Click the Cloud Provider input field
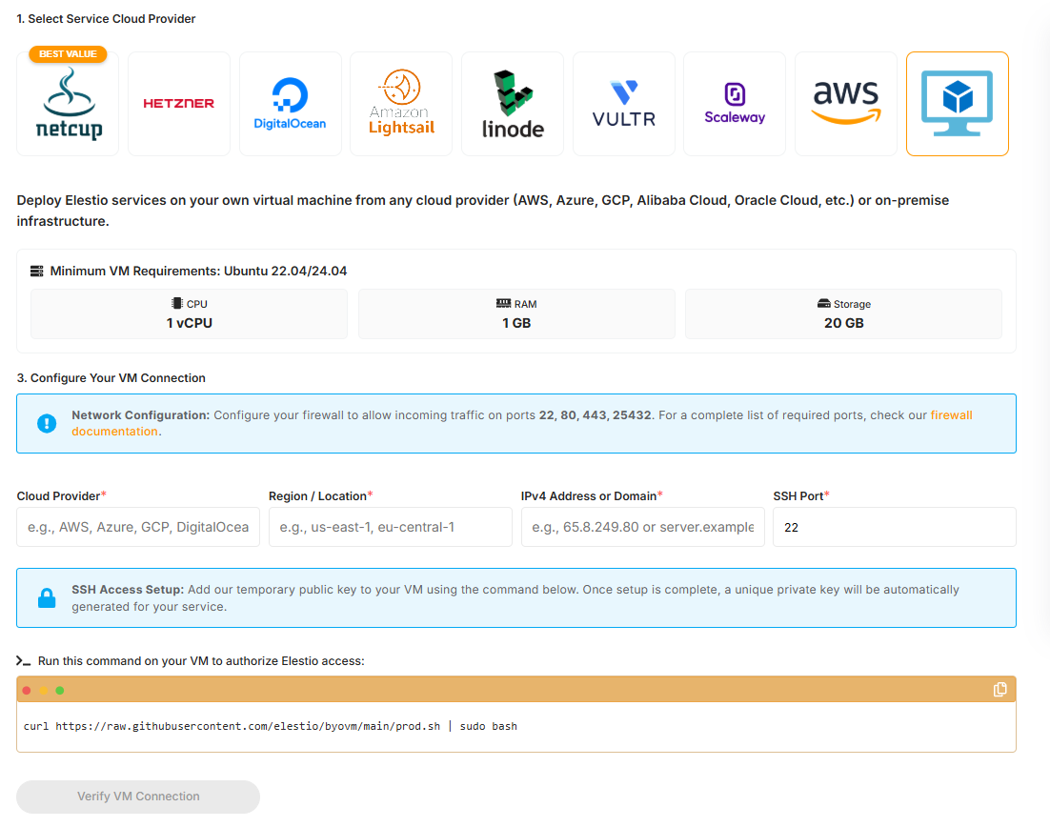Image resolution: width=1050 pixels, height=827 pixels. pyautogui.click(x=137, y=527)
